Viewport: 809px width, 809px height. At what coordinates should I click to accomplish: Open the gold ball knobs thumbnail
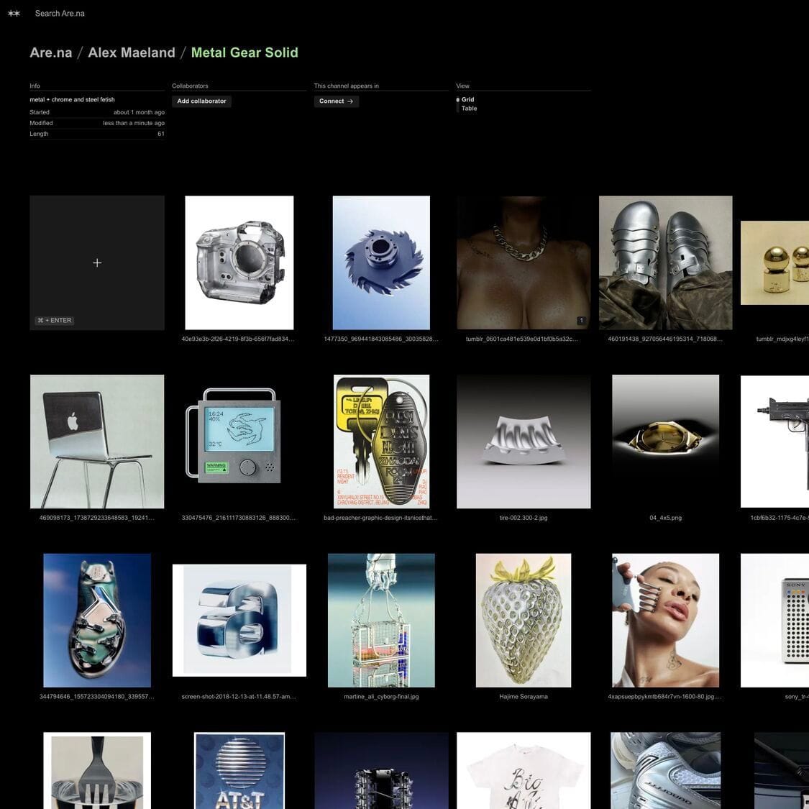tap(775, 262)
